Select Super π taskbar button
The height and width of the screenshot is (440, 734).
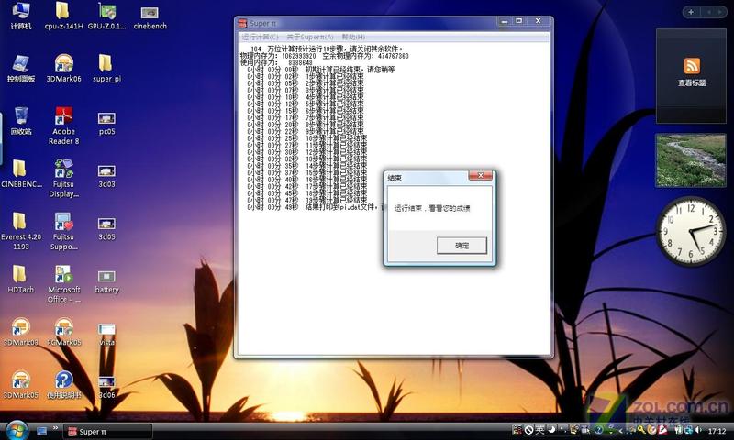[x=107, y=431]
